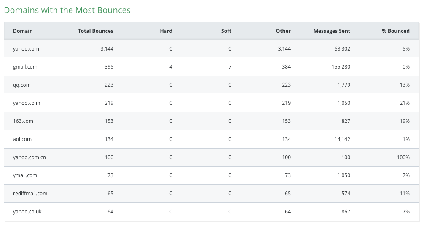Screen dimensions: 424x226
Task: Click the yahoo.co.uk domain cell
Action: pyautogui.click(x=27, y=212)
